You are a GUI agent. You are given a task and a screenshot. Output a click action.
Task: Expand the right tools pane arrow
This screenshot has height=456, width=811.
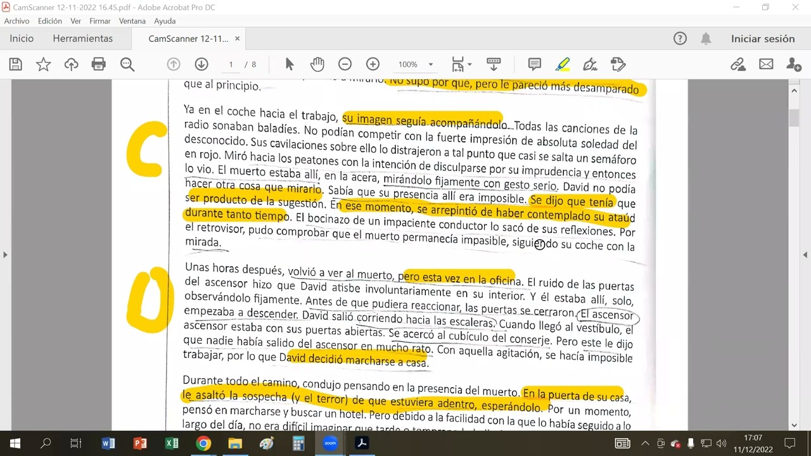[806, 255]
